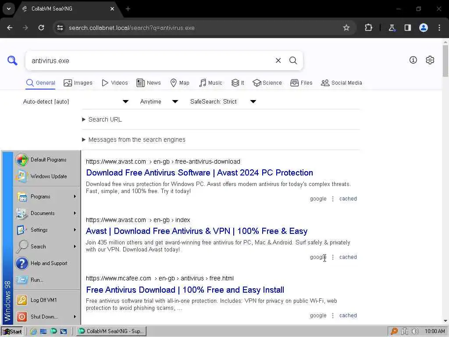
Task: Expand Documents submenu in Start menu
Action: pyautogui.click(x=47, y=213)
